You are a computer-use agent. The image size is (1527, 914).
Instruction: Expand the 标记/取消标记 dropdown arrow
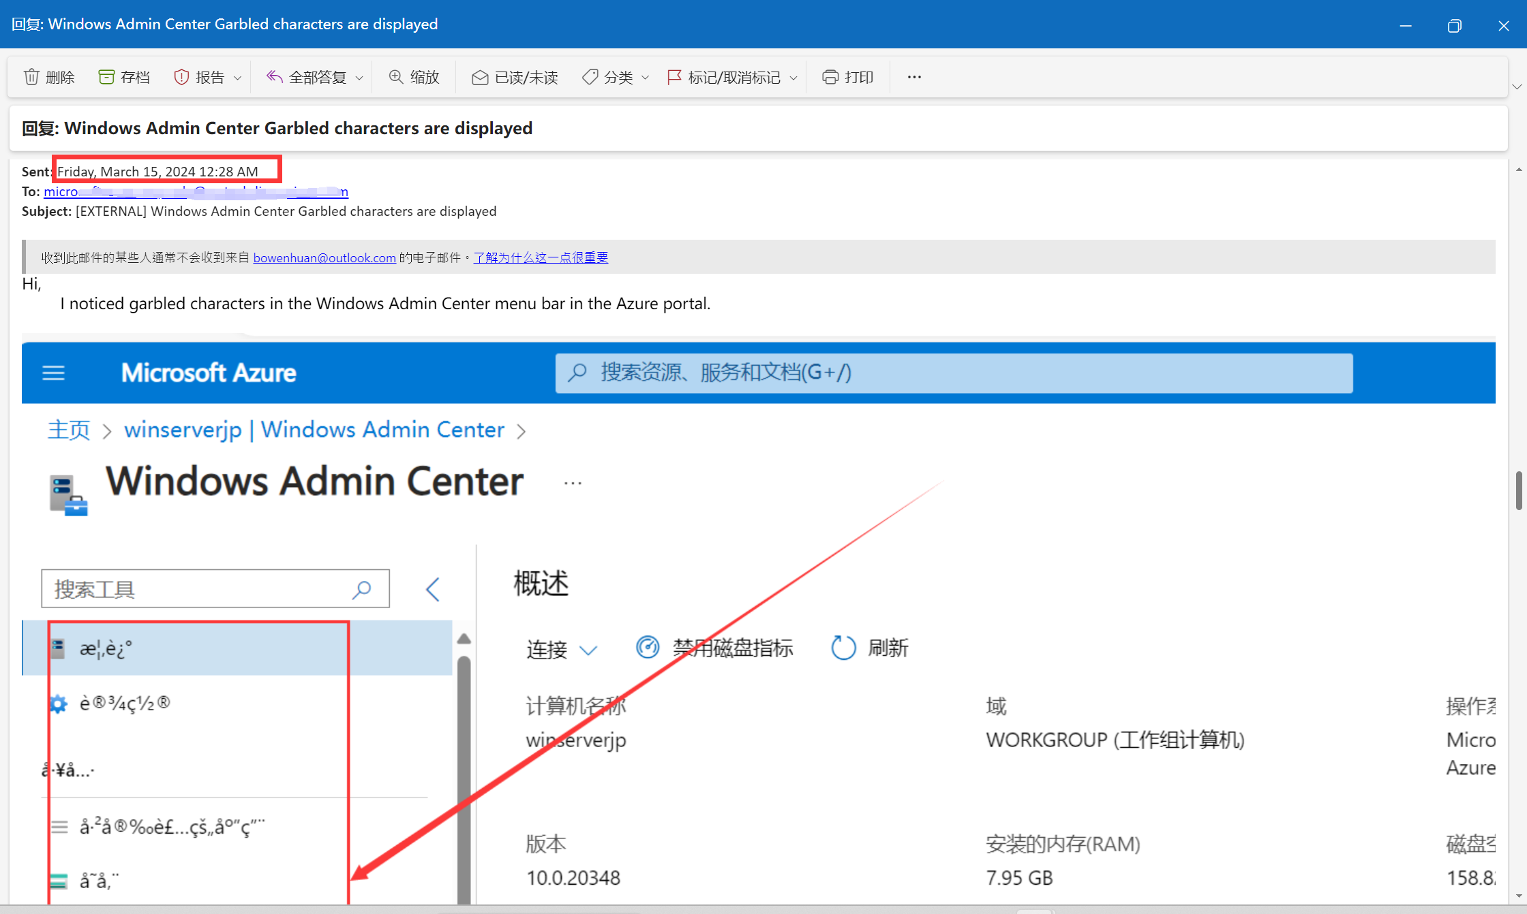(793, 78)
